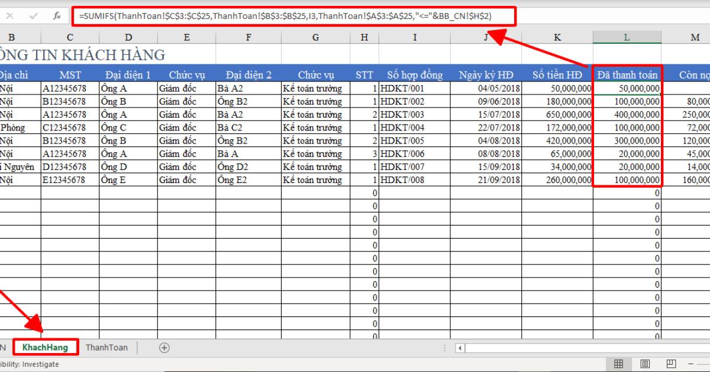Click the Cancel (X) icon beside formula bar
Image resolution: width=710 pixels, height=372 pixels.
[x=8, y=17]
